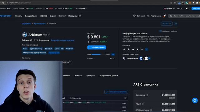Screen dimensions: 200x112
Task: Open the blue C investor logo
Action: point(141,58)
